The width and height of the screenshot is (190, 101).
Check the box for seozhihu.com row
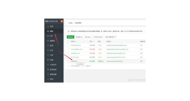coord(69,53)
